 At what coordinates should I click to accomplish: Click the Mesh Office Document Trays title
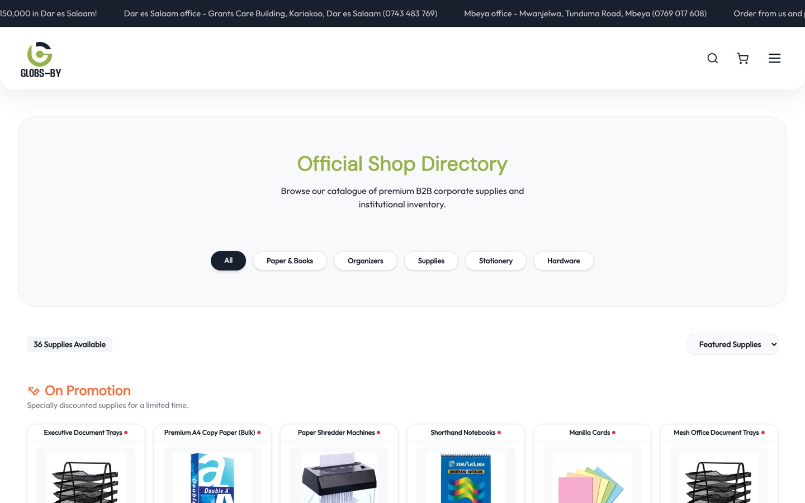[x=716, y=433]
